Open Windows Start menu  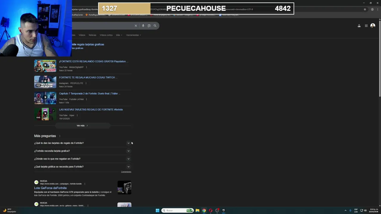coord(157,210)
